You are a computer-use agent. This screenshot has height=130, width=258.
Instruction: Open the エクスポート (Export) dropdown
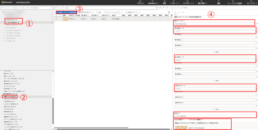tap(188, 3)
